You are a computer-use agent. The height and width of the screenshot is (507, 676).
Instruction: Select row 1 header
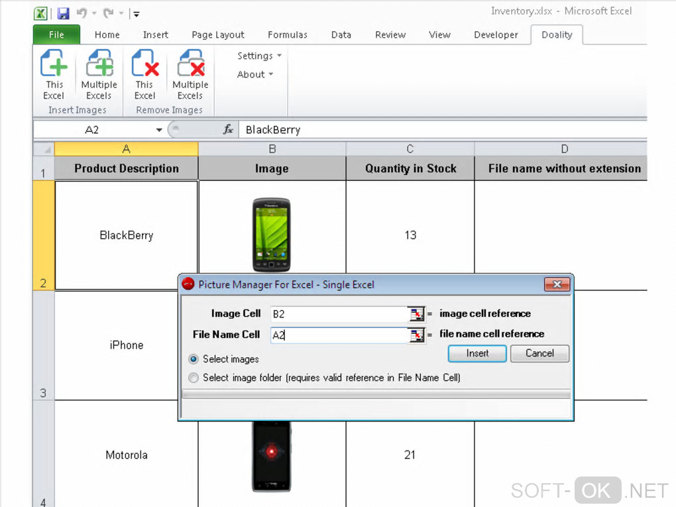[44, 168]
